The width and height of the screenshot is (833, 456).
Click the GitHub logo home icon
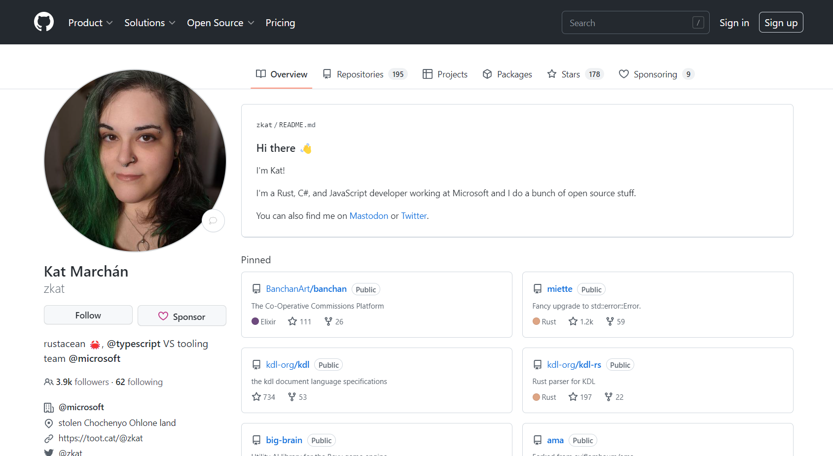tap(44, 22)
